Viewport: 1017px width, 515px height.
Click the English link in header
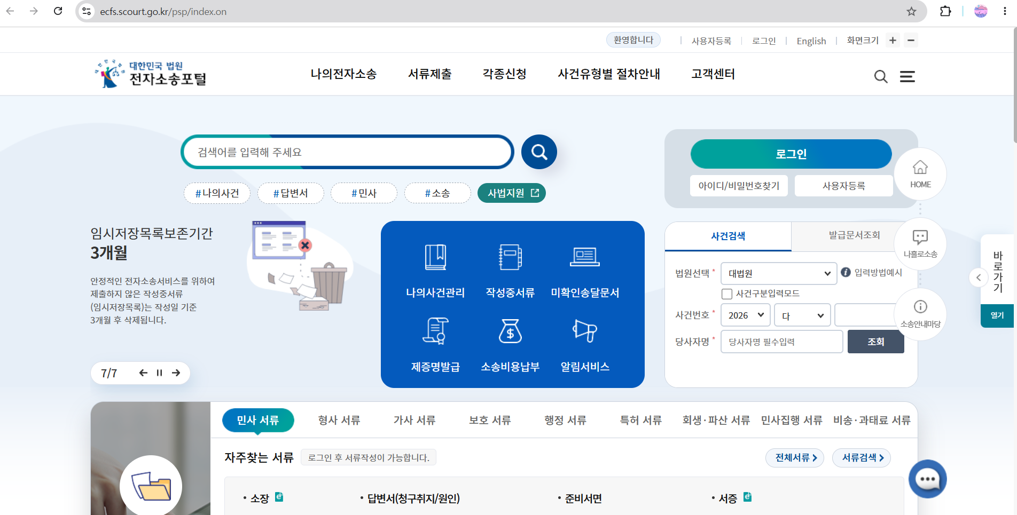[811, 41]
